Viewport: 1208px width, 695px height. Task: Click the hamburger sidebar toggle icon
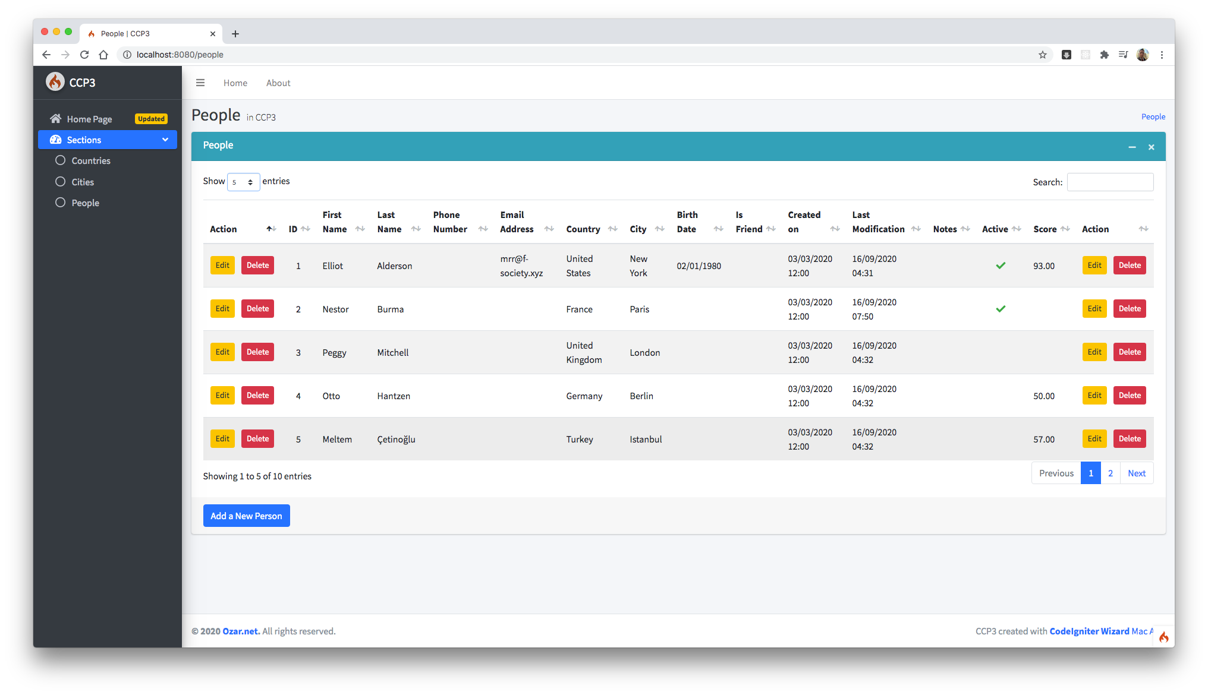click(x=200, y=83)
